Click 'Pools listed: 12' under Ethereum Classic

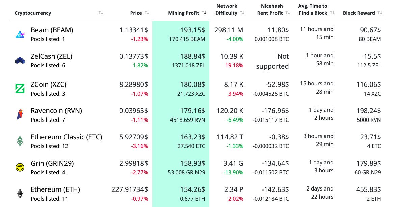[50, 146]
